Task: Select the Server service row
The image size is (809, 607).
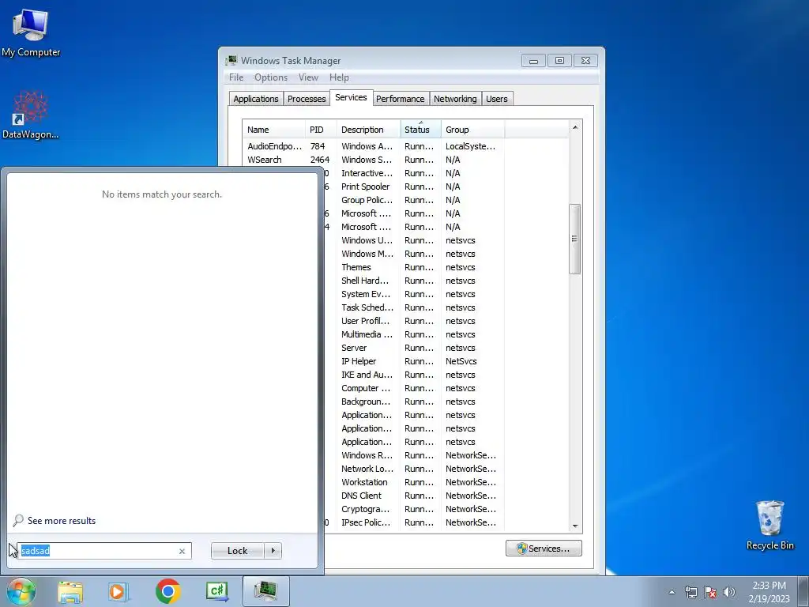Action: click(x=446, y=348)
